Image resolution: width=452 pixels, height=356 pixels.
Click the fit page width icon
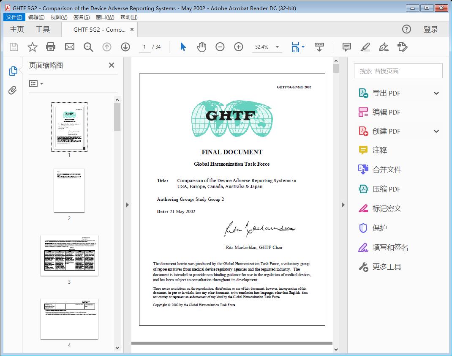pyautogui.click(x=295, y=47)
